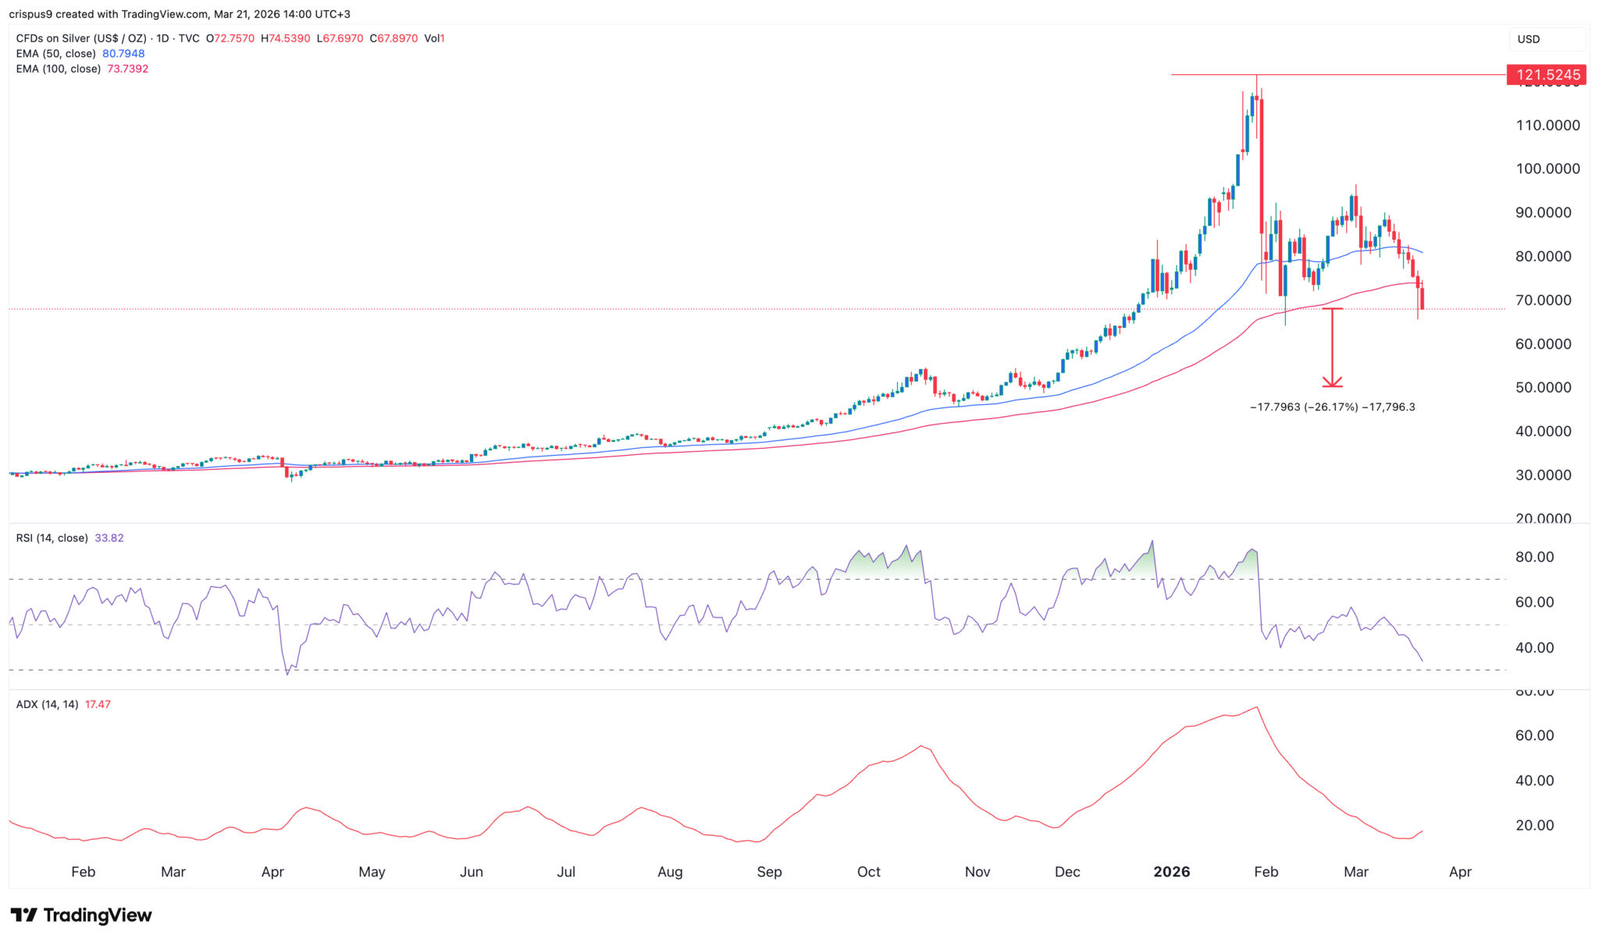Select the EMA 100 indicator legend
1599x942 pixels.
(59, 69)
